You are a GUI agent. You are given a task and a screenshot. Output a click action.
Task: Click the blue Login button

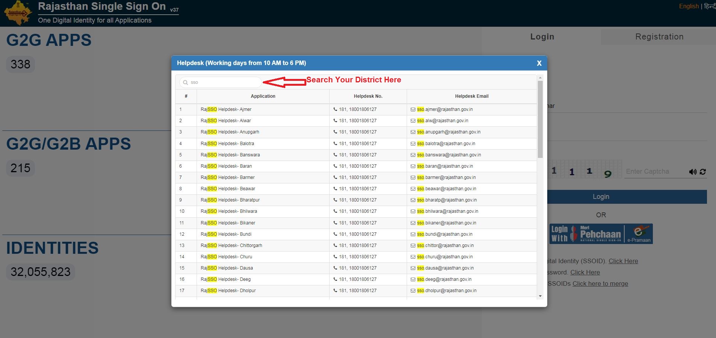click(627, 197)
